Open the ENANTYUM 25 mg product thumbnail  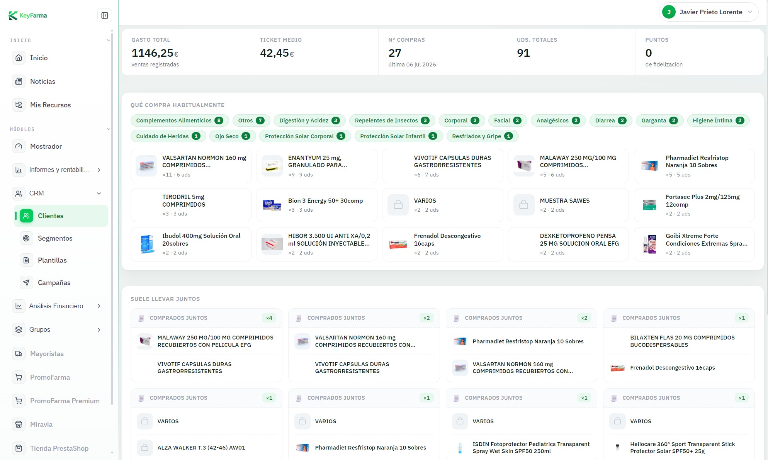coord(272,166)
